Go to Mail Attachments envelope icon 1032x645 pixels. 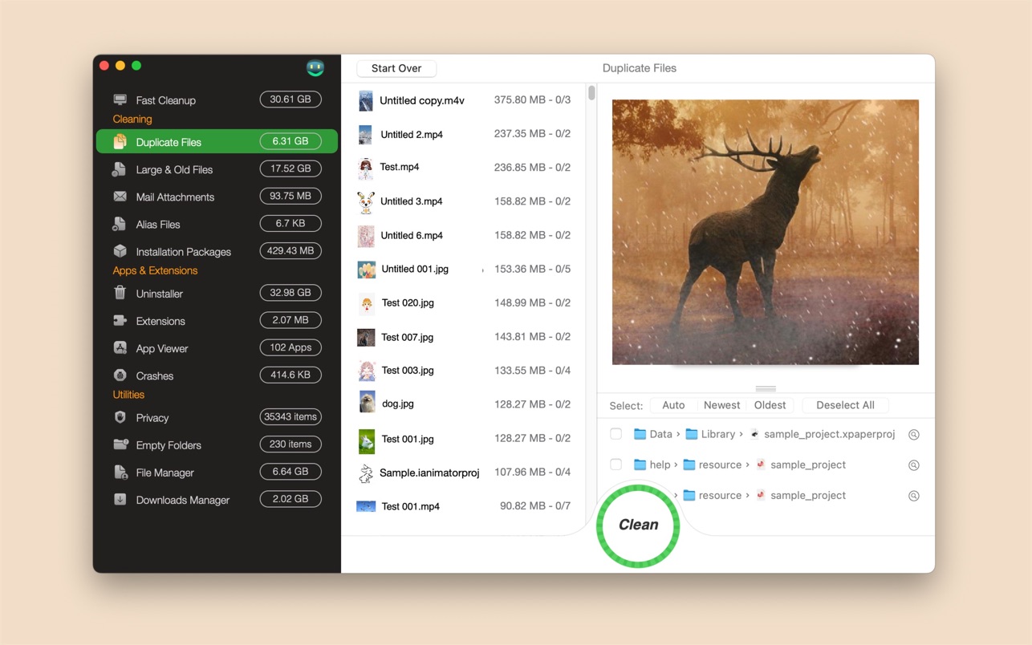(120, 197)
